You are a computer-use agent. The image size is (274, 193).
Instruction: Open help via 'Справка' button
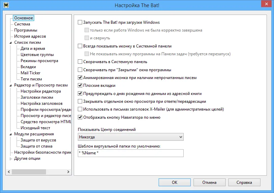point(244,182)
